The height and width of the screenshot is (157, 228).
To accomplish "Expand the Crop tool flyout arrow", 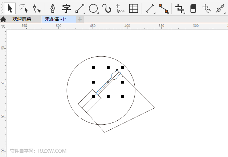I will click(x=184, y=13).
